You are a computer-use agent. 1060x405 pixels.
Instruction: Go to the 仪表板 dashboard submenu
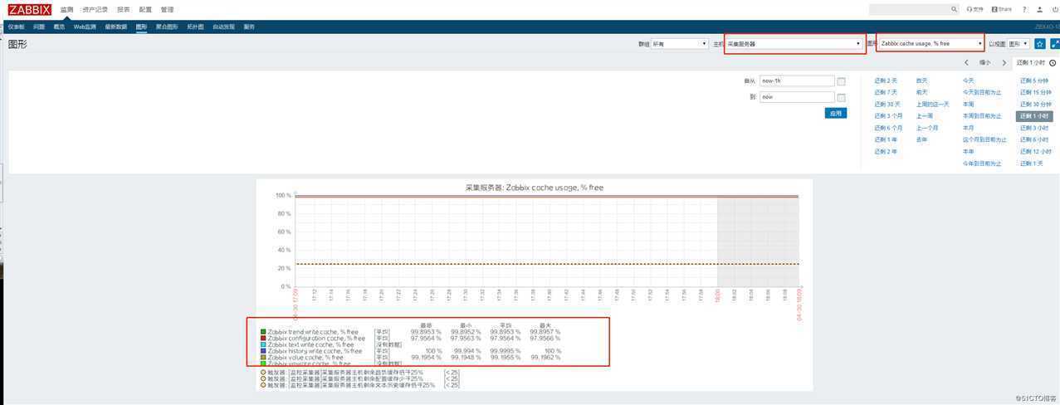[x=16, y=27]
